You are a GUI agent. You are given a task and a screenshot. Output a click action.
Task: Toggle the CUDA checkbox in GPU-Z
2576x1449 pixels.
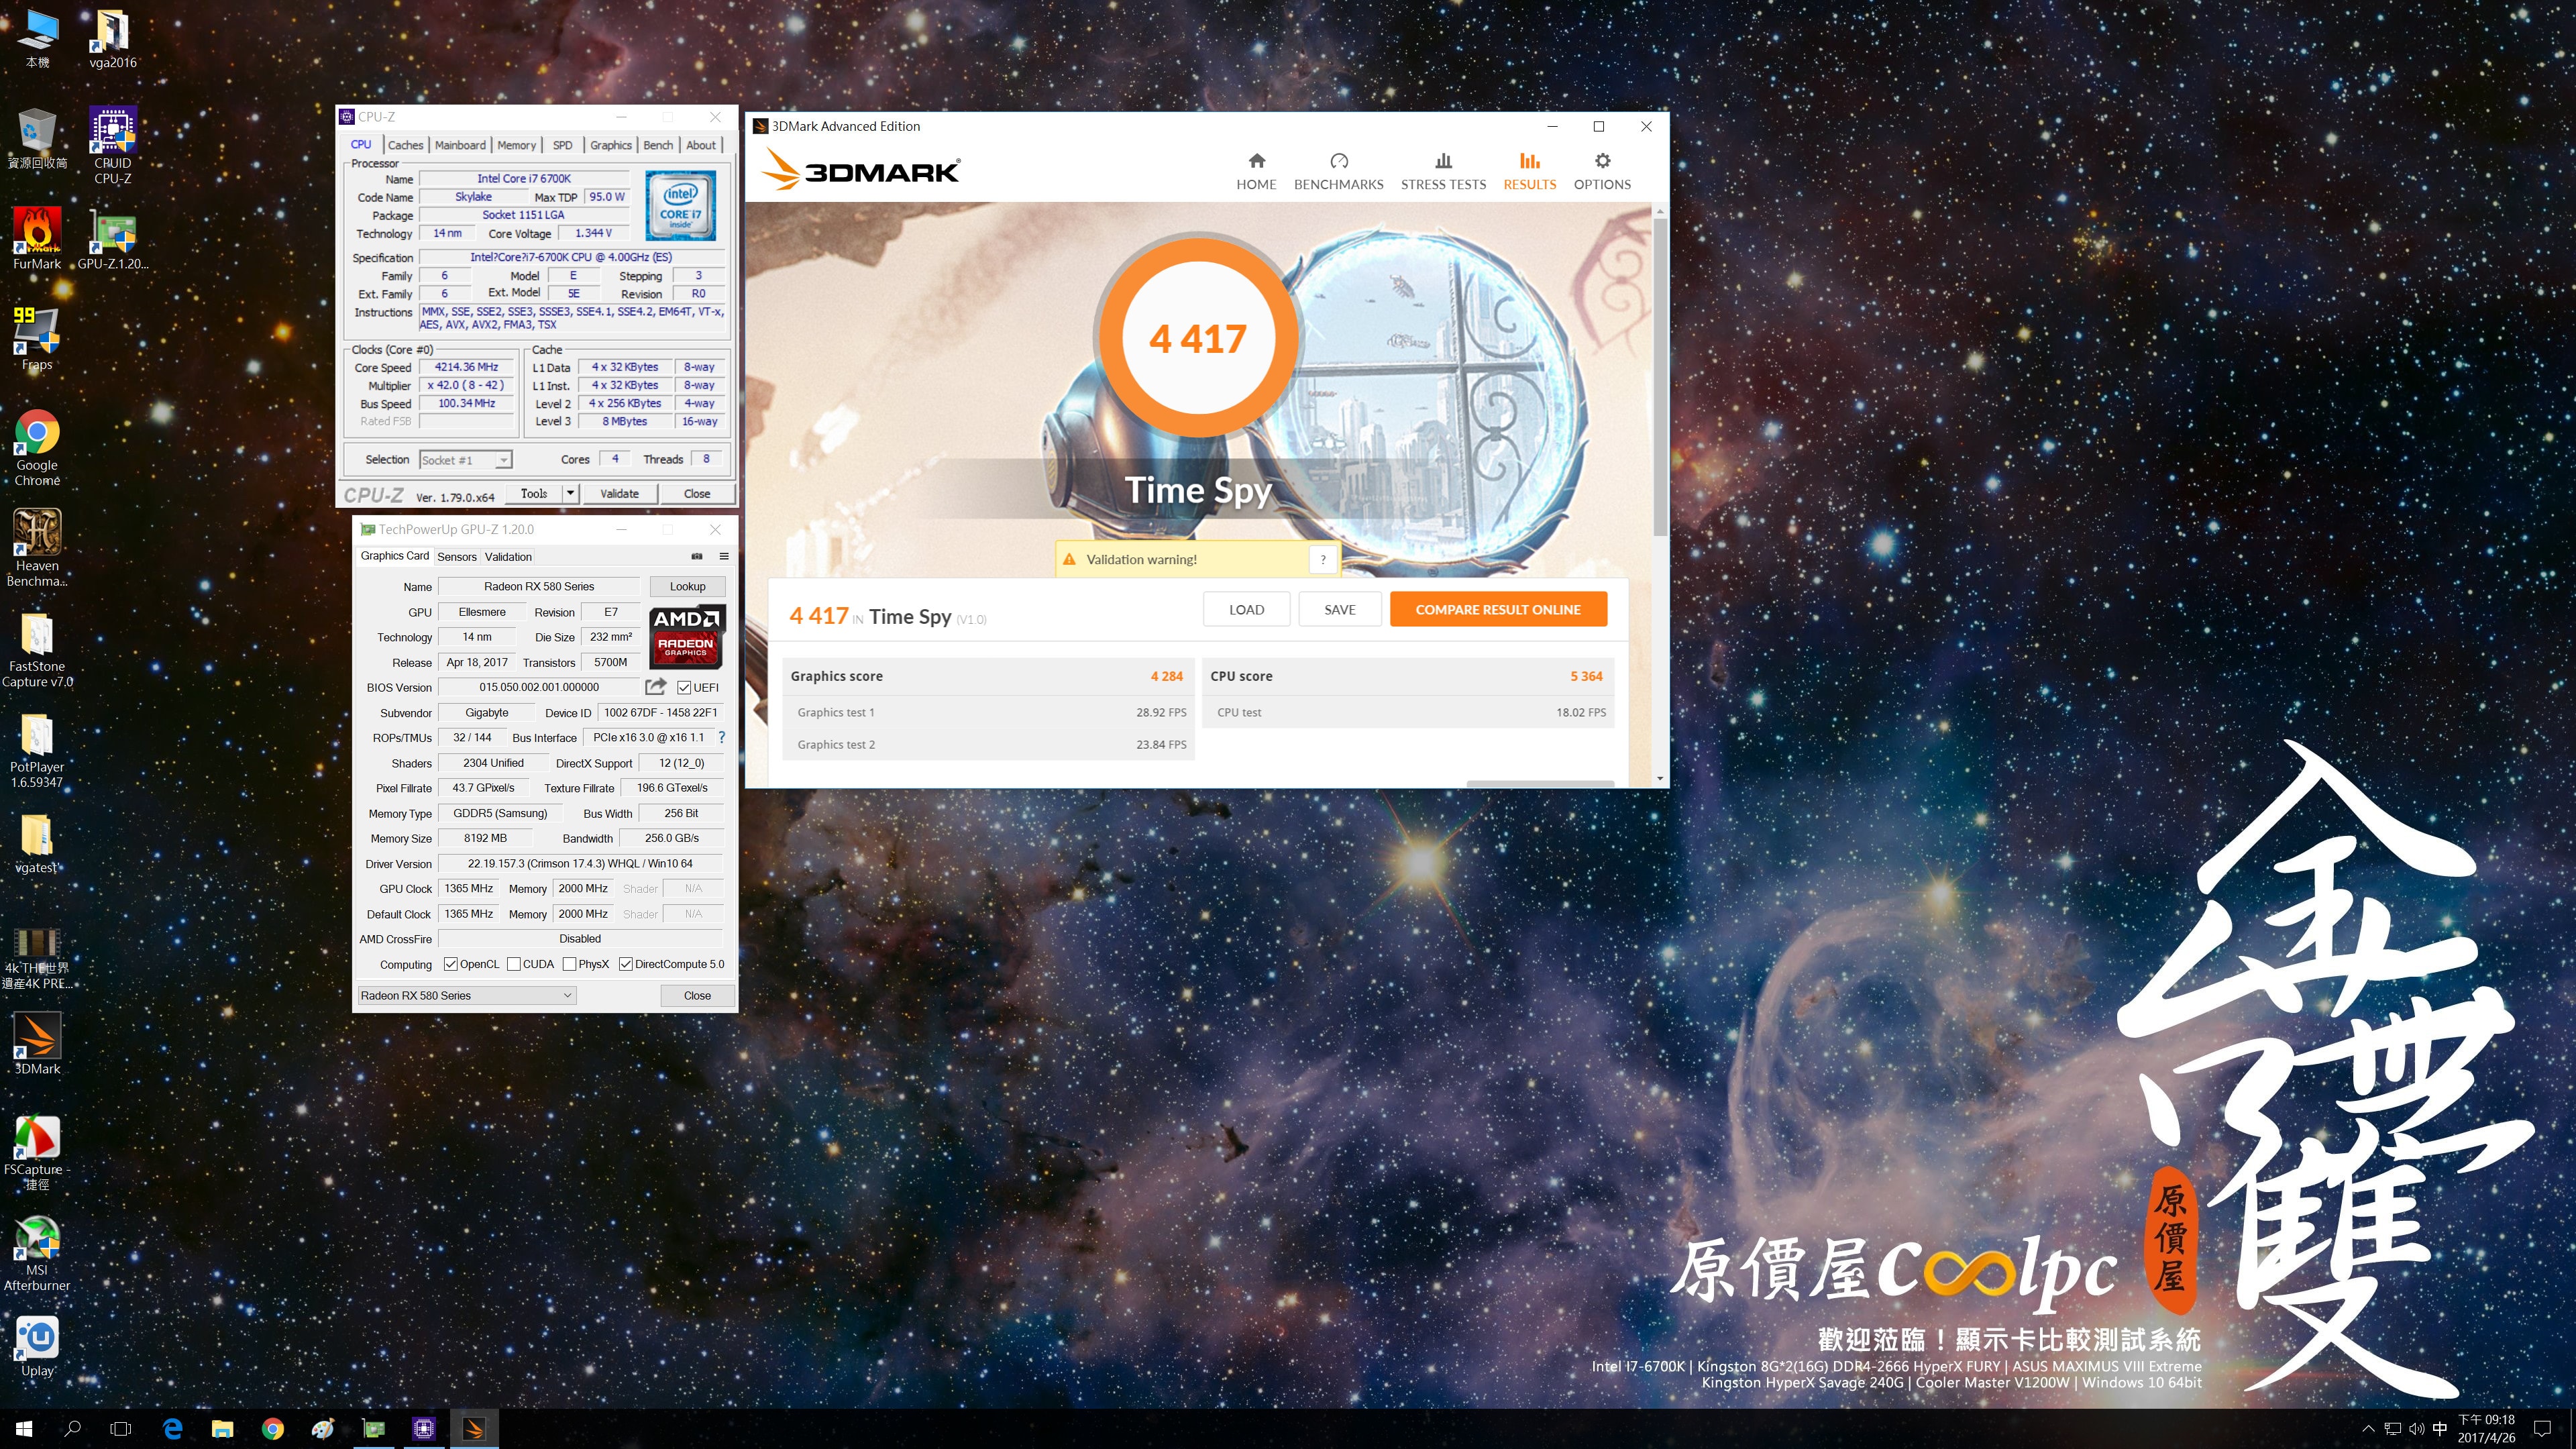(514, 964)
